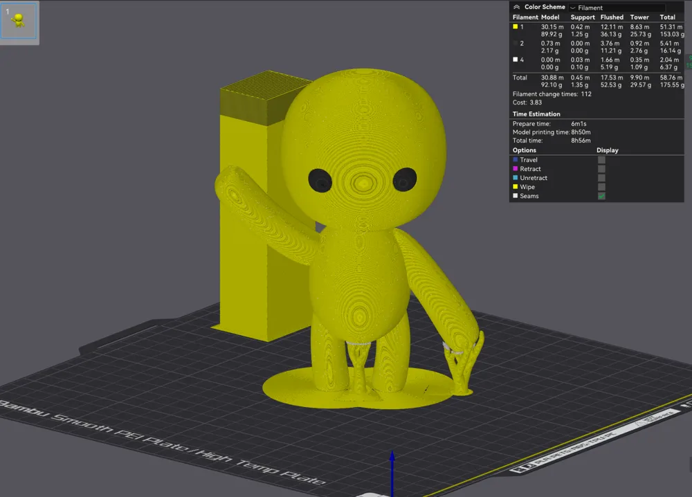Click the yellow Wipe legend swatch

(x=515, y=187)
